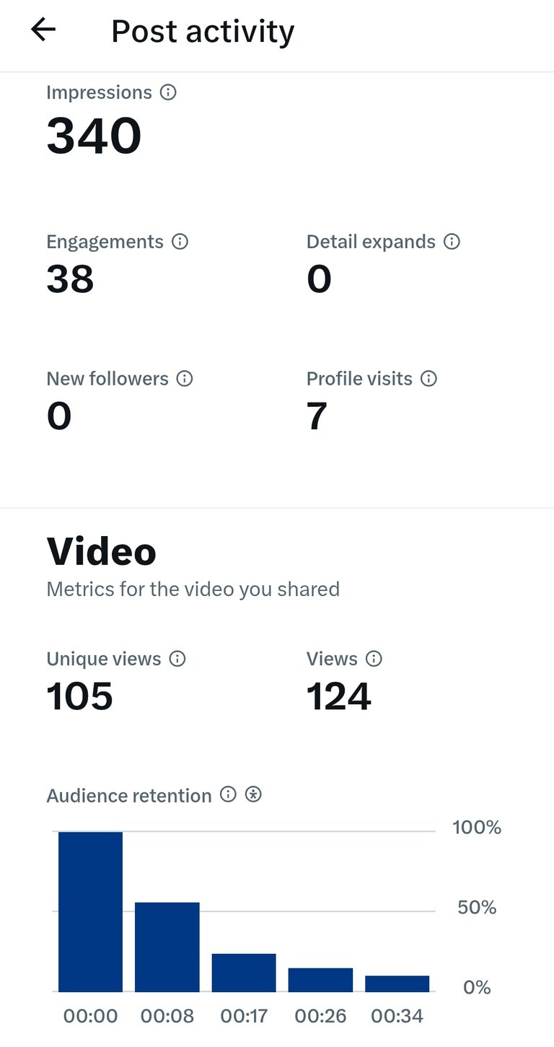554x1047 pixels.
Task: Tap the Detail expands info icon
Action: click(x=452, y=242)
